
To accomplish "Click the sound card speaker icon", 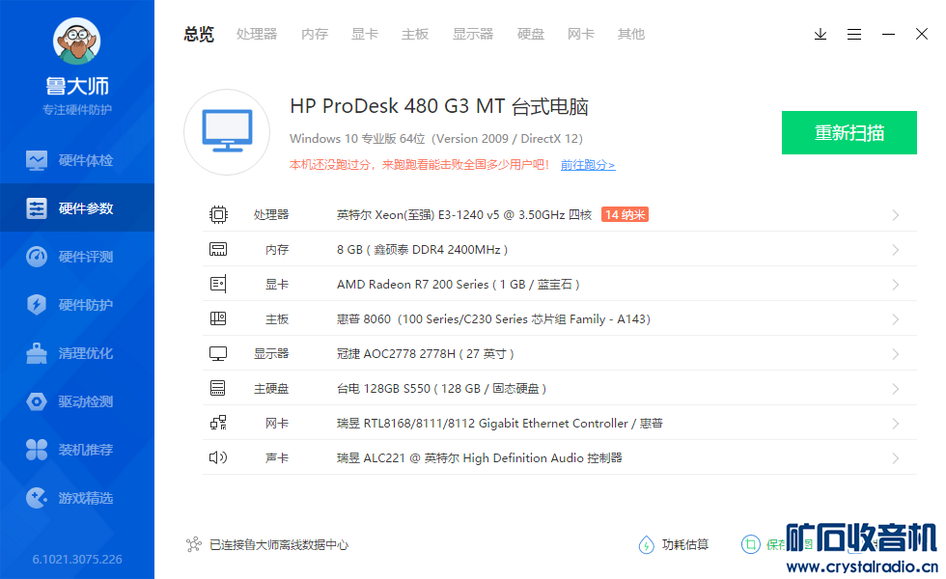I will pos(218,457).
